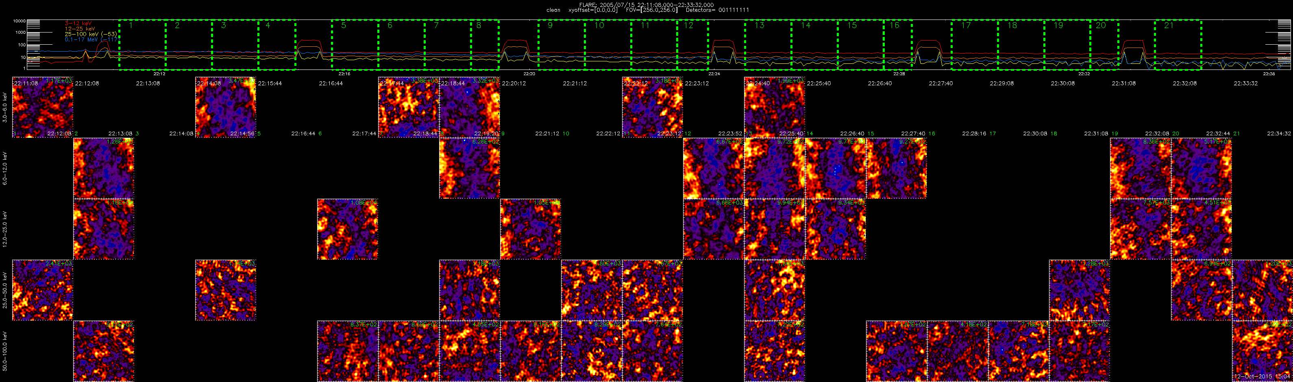Open the 3.0-6.0 keV image at 22:24:40
Image resolution: width=1293 pixels, height=382 pixels.
(x=775, y=107)
